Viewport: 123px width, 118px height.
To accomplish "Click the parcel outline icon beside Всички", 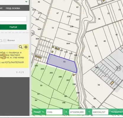I will 1,40.
